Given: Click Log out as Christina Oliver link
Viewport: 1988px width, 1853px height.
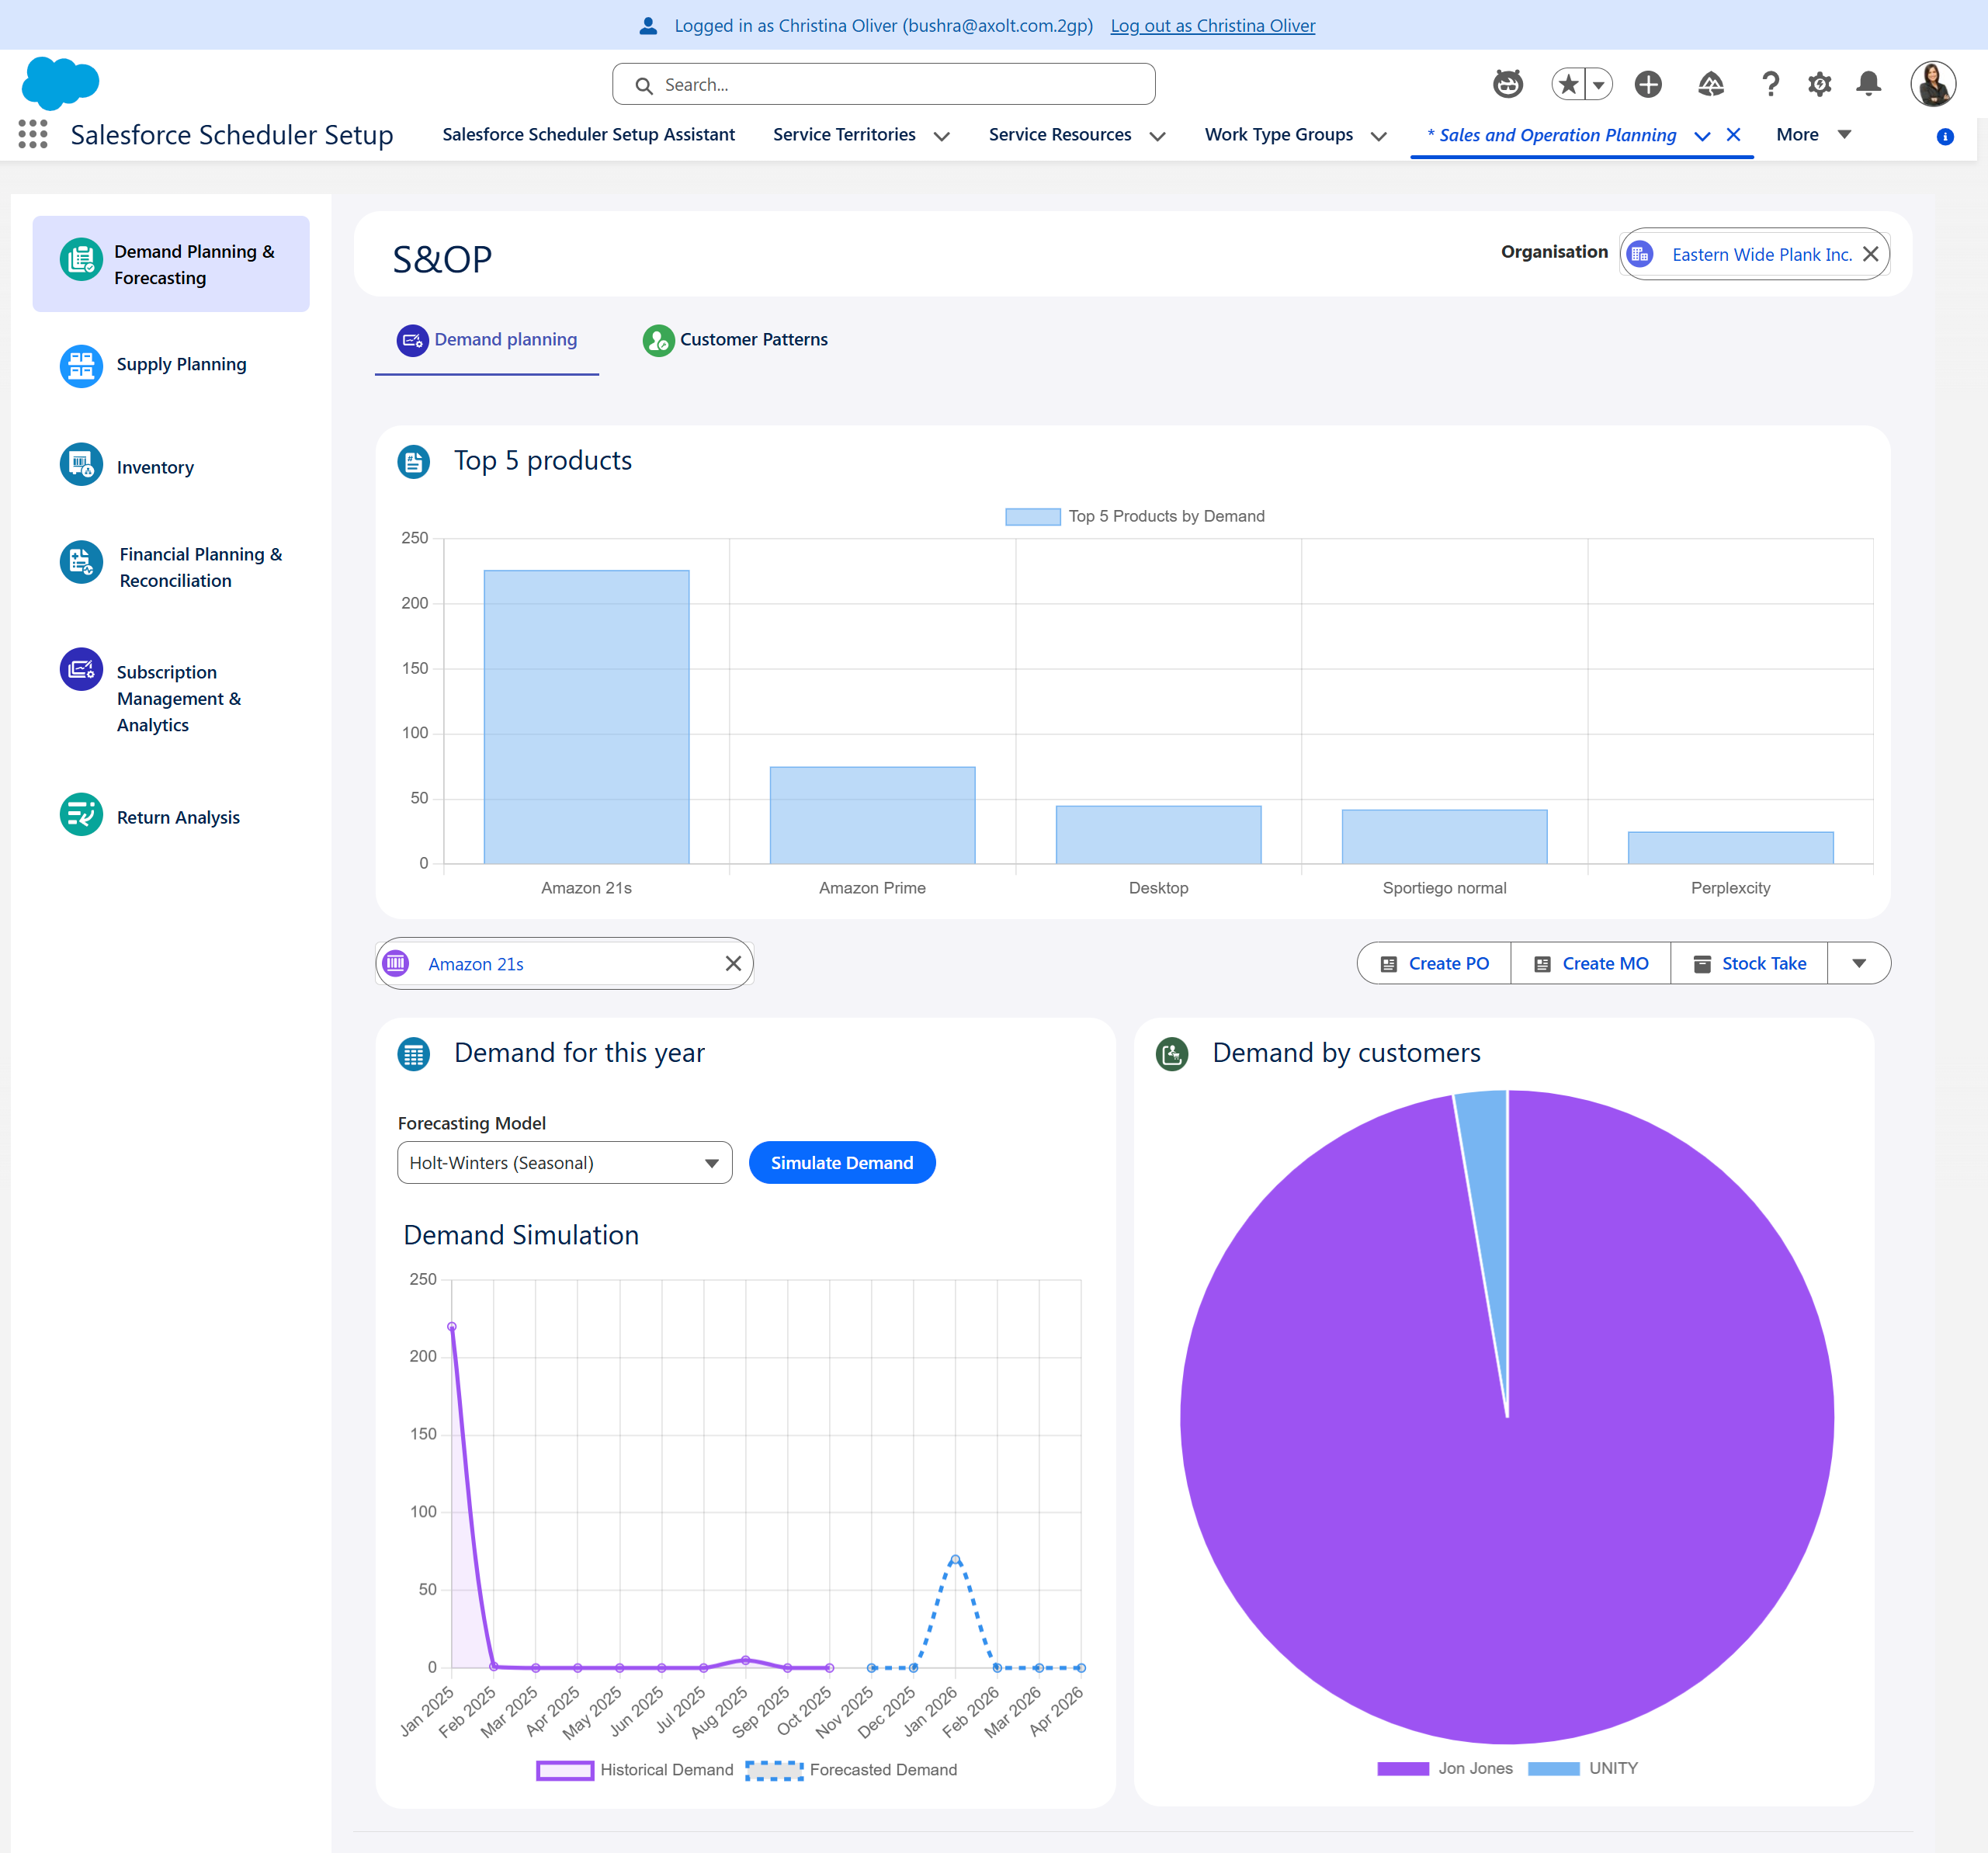Looking at the screenshot, I should point(1212,26).
